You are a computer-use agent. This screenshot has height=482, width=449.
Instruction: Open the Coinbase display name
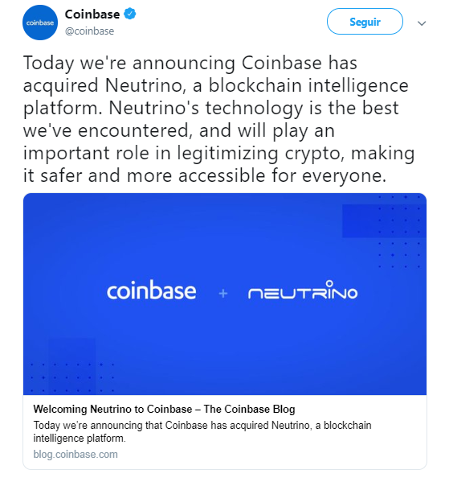click(92, 14)
